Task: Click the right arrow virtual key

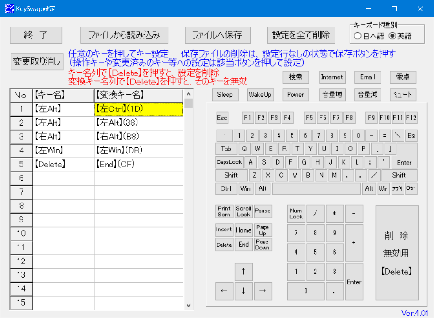Action: [x=263, y=291]
